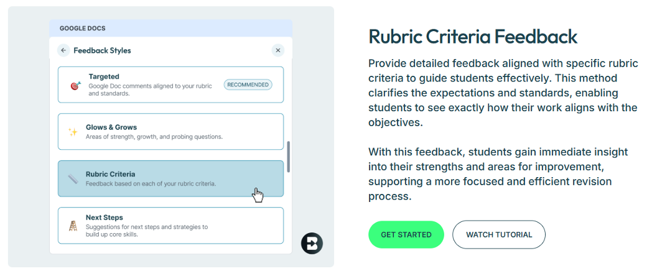
Task: Click the ladder icon on Next Steps
Action: pos(73,226)
